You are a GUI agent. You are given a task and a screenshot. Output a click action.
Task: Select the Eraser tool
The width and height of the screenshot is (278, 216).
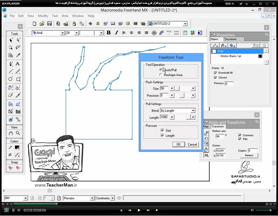pyautogui.click(x=11, y=95)
